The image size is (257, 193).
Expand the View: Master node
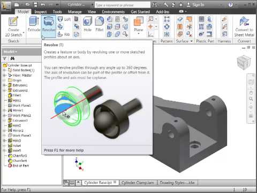pyautogui.click(x=4, y=75)
